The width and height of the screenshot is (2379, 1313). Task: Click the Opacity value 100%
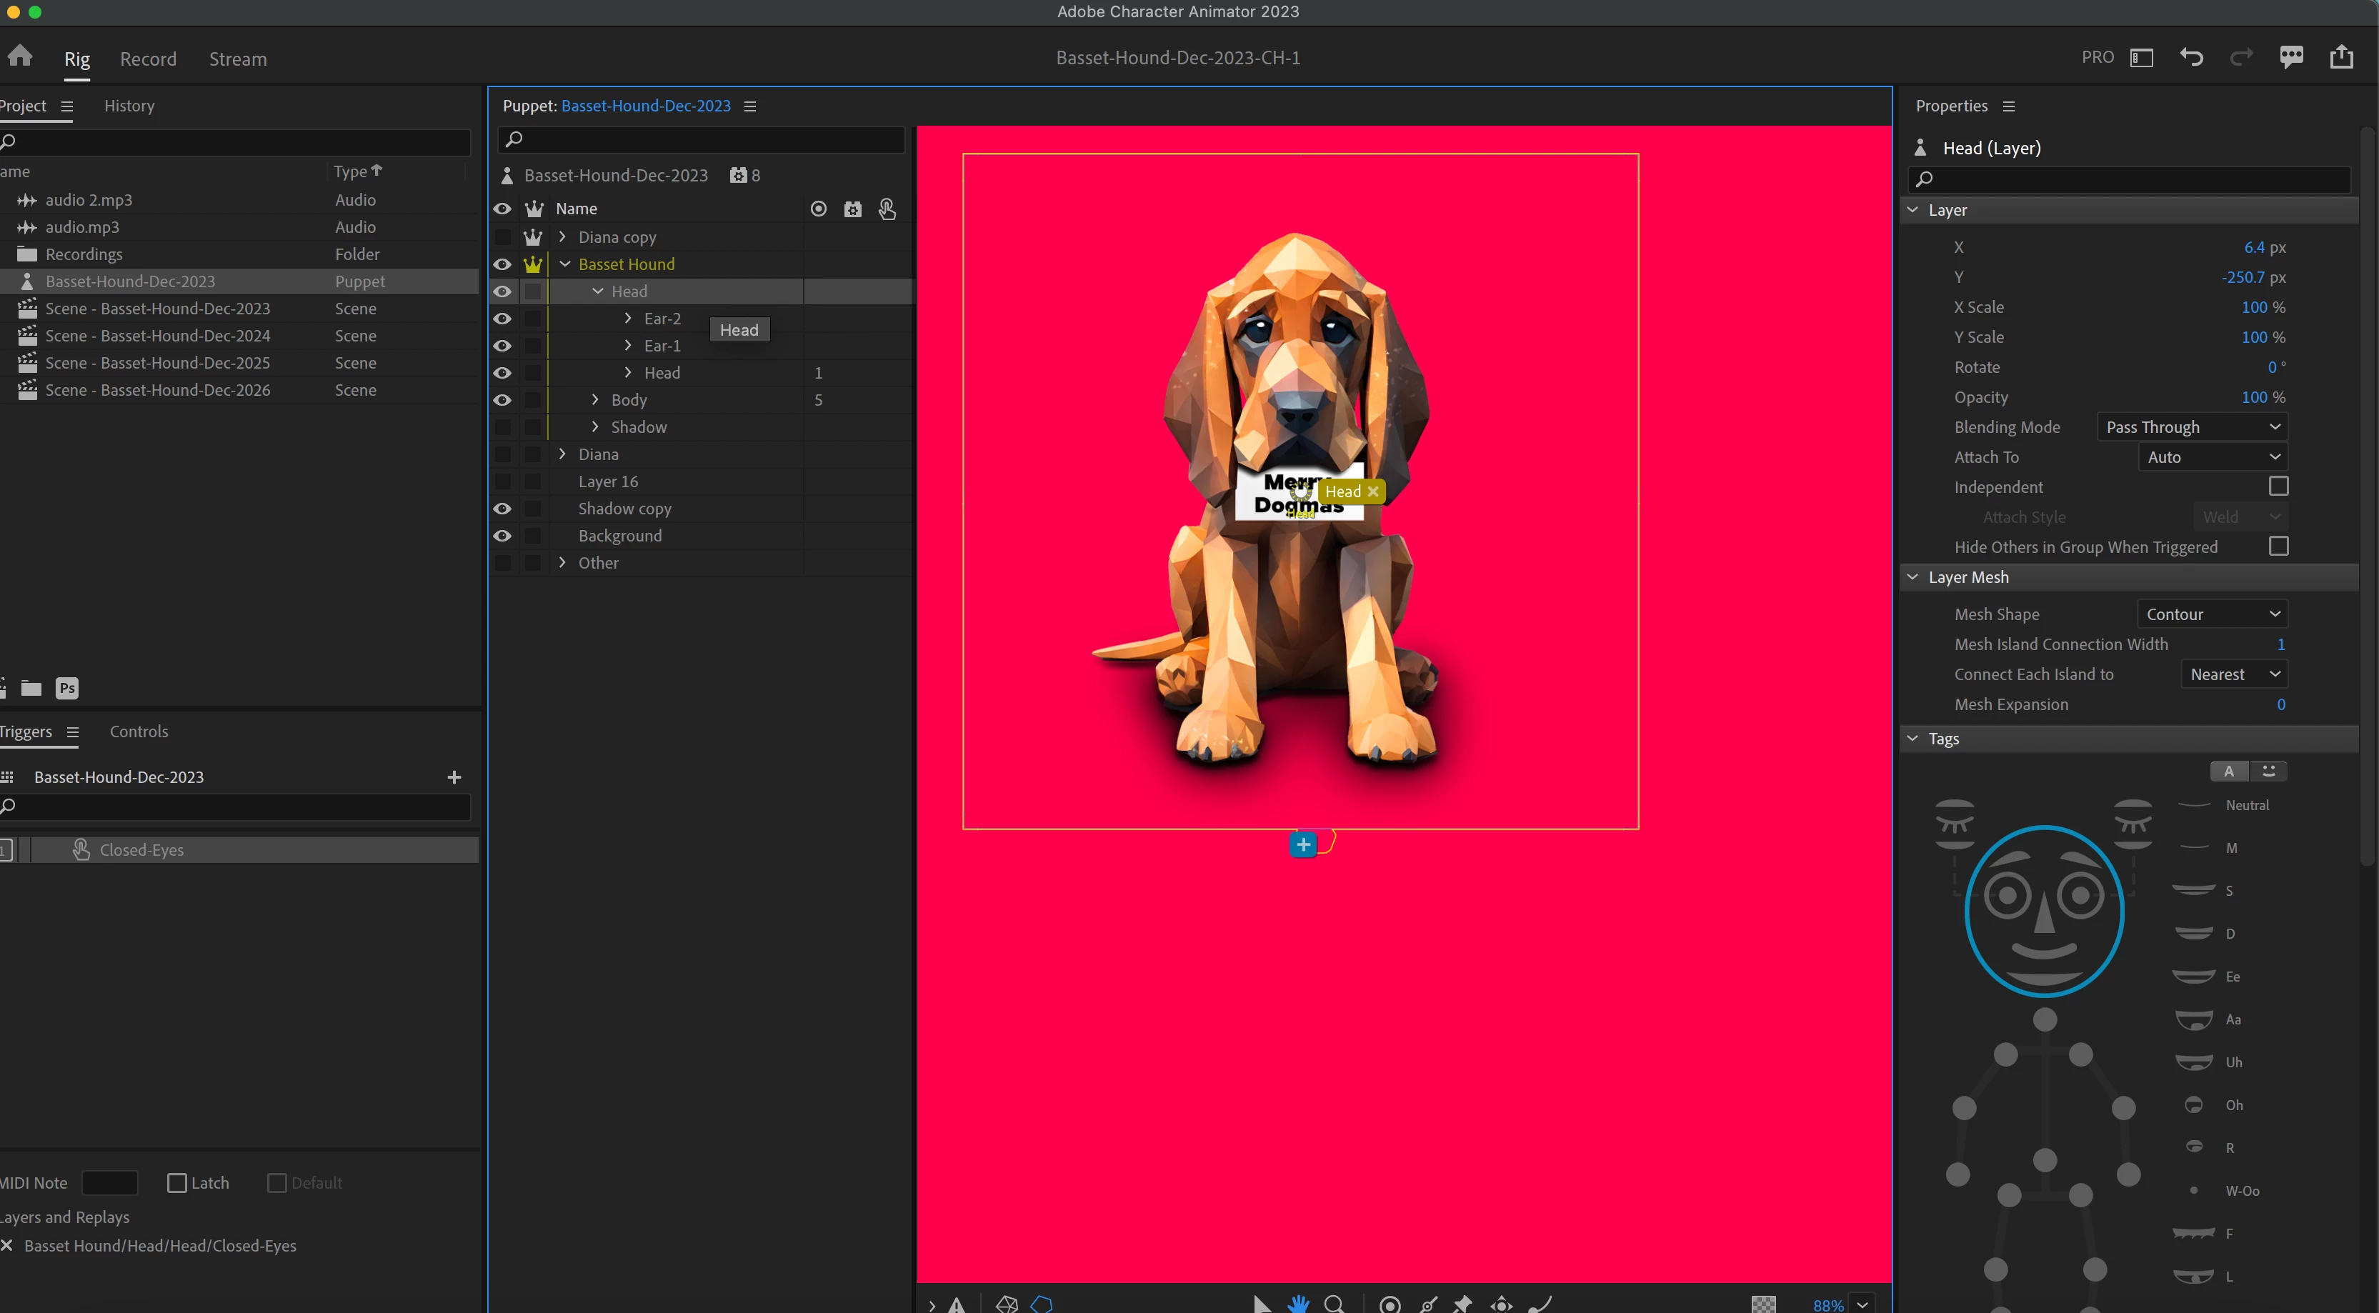pyautogui.click(x=2254, y=397)
